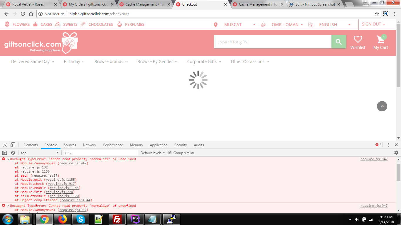
Task: Expand the Delivered Same Day menu
Action: pos(33,62)
